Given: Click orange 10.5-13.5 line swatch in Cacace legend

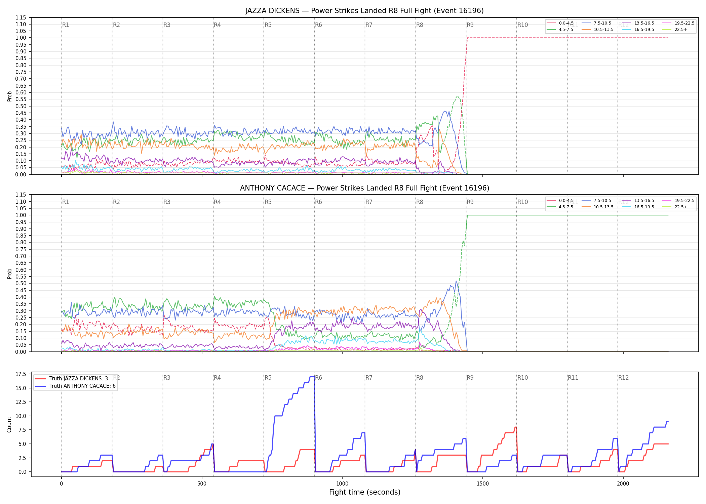Looking at the screenshot, I should [x=586, y=207].
